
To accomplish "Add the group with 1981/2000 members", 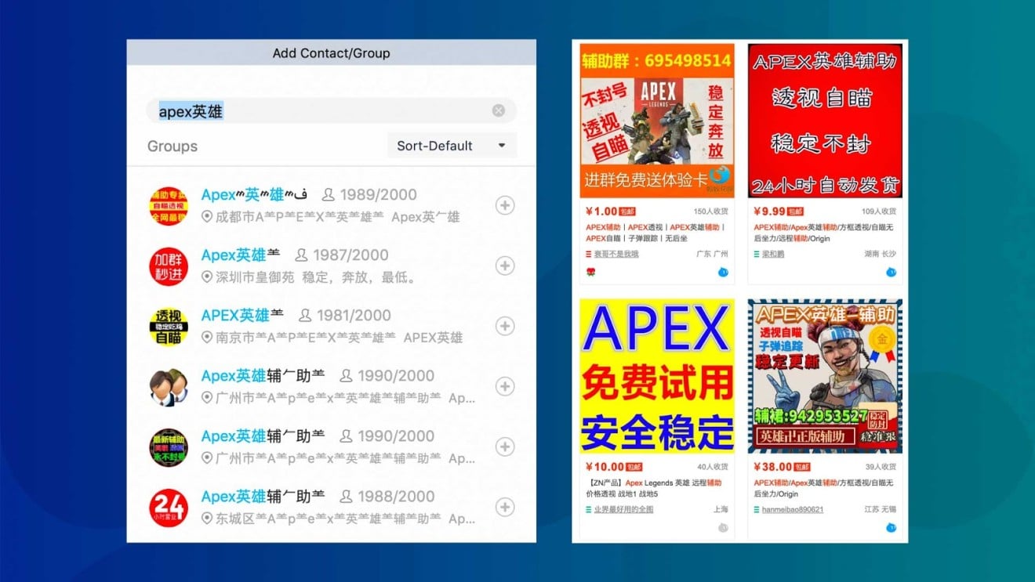I will point(505,326).
